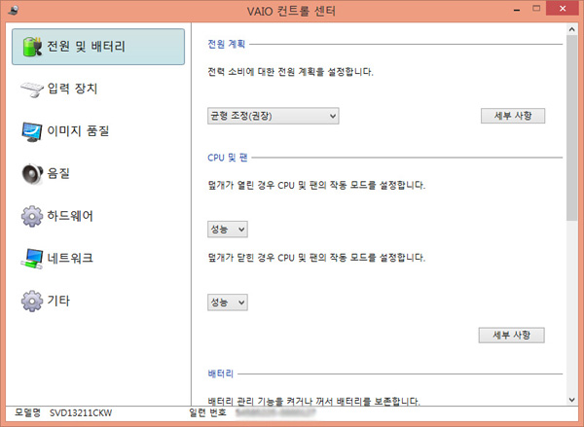The image size is (584, 427).
Task: Switch to the 이미지 품질 category
Action: point(98,131)
